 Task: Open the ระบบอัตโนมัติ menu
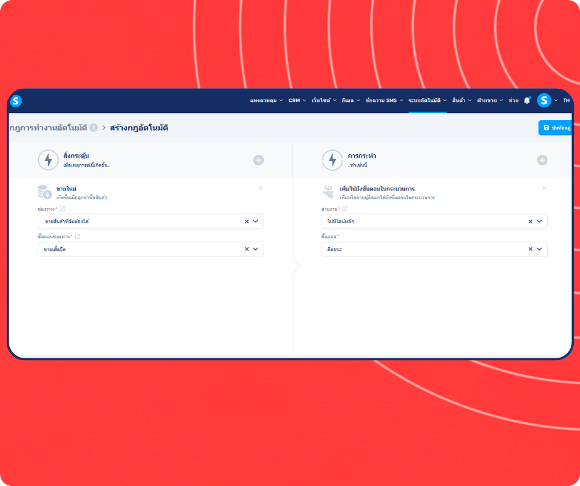(427, 101)
